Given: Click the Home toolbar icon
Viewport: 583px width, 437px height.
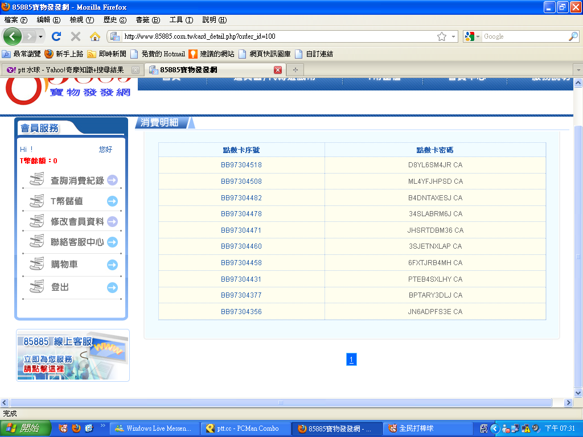Looking at the screenshot, I should pos(95,36).
